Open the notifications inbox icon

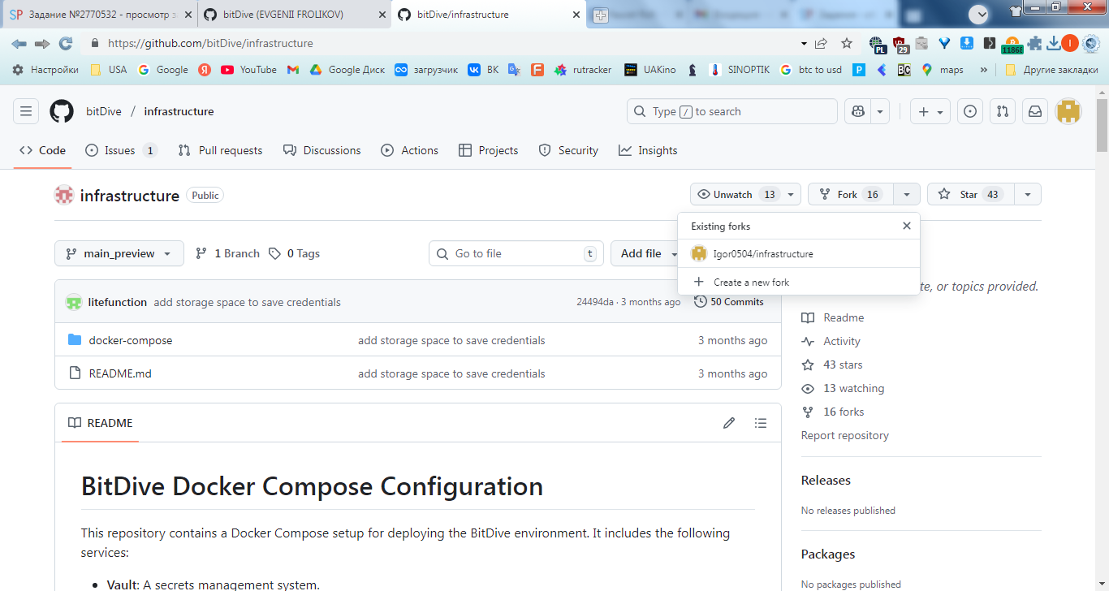coord(1035,111)
